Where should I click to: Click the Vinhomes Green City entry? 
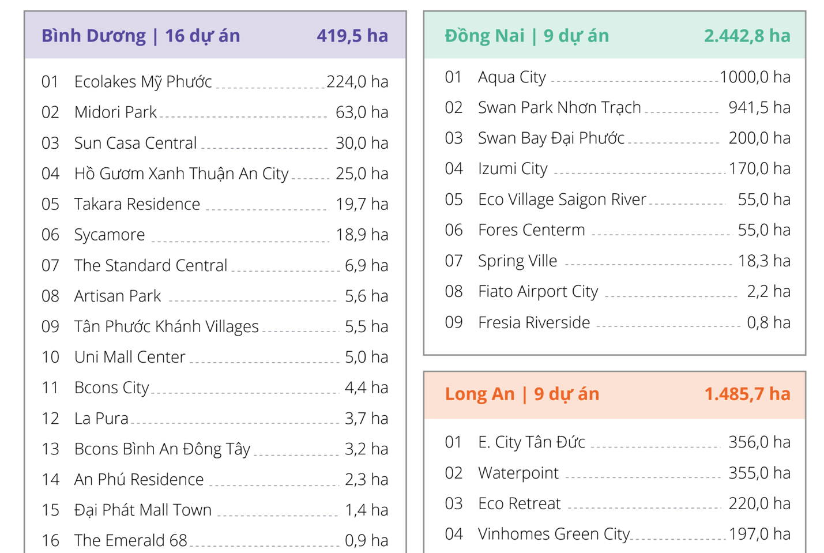[x=554, y=534]
